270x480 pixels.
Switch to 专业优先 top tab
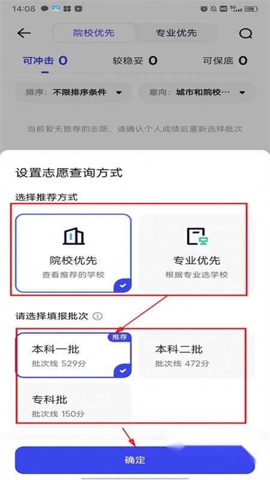click(176, 33)
